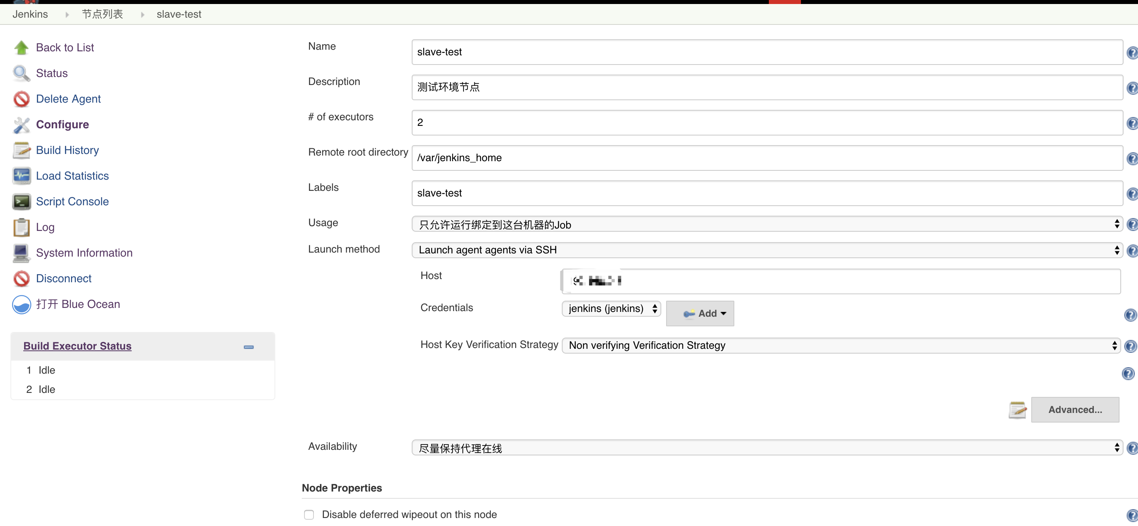Screen dimensions: 1138x526
Task: Click the System Information computer icon
Action: pos(21,253)
